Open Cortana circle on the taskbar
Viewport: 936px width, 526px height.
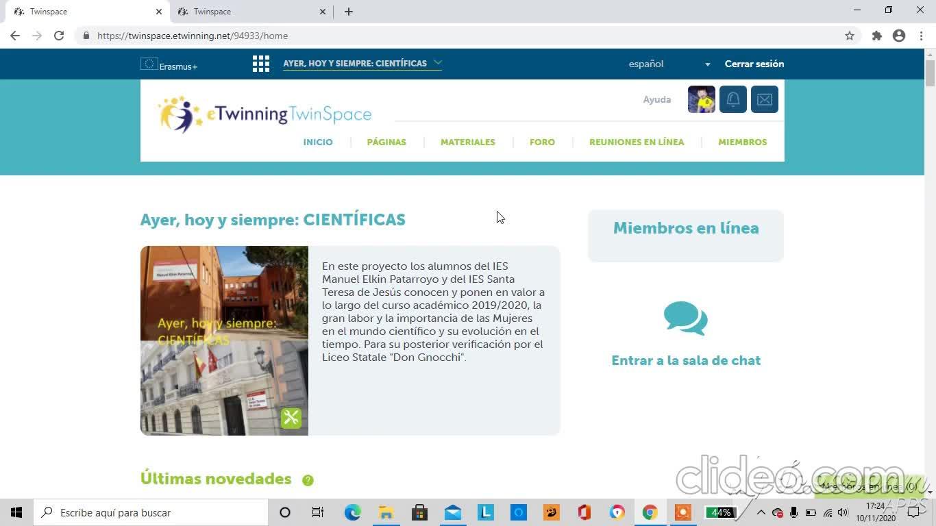(285, 512)
